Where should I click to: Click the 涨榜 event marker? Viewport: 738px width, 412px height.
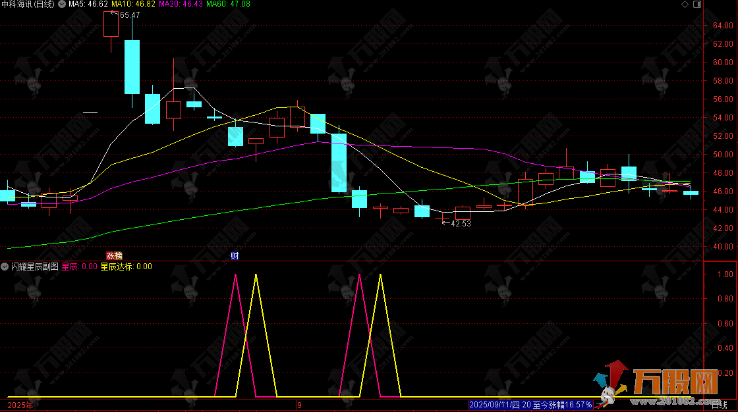[x=115, y=256]
